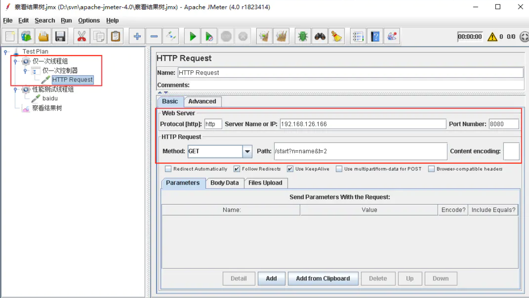Click the Server Name or IP field

click(x=363, y=124)
